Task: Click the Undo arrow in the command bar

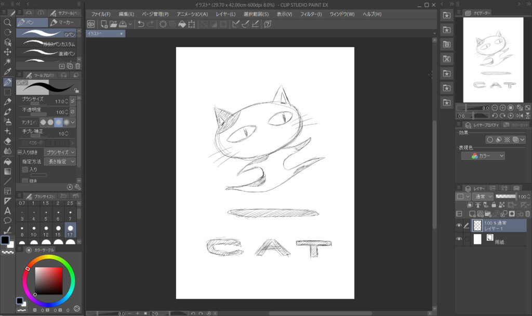Action: pyautogui.click(x=140, y=24)
